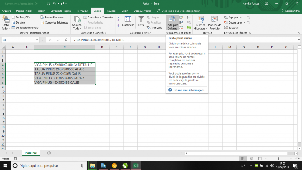Import data using De Text/CSV

pyautogui.click(x=21, y=18)
